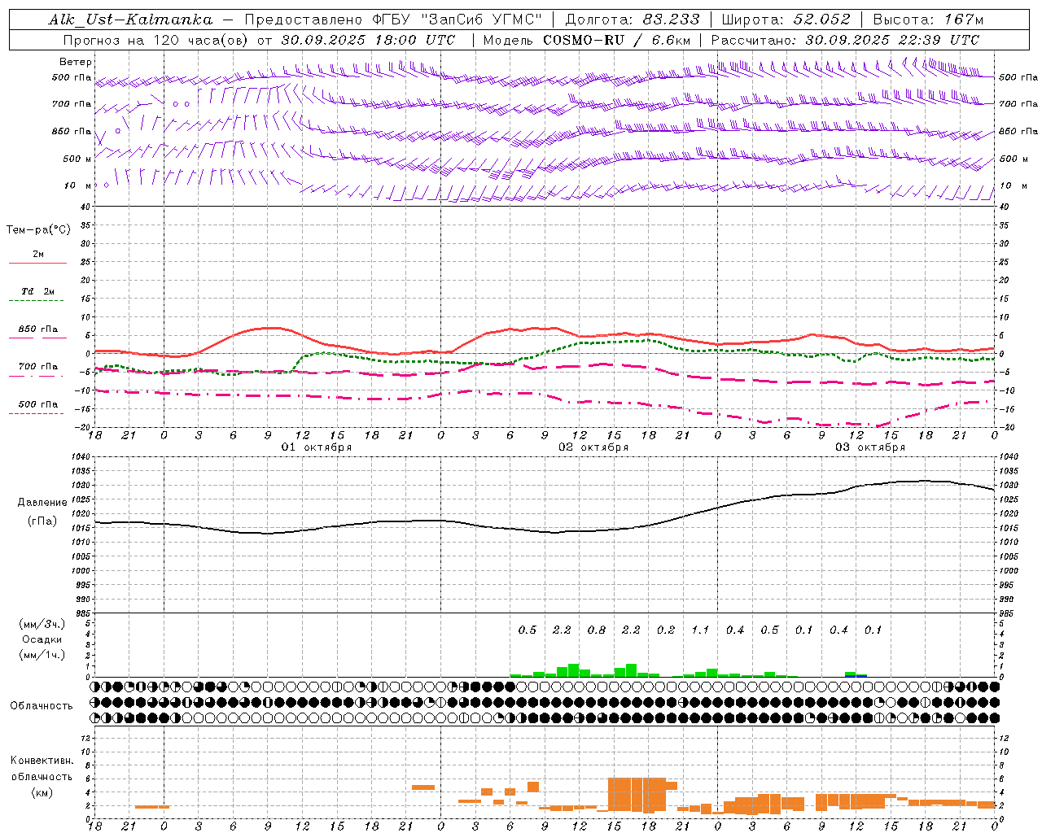Click the (км) convective cloud unit label
Image resolution: width=1042 pixels, height=833 pixels.
(42, 792)
